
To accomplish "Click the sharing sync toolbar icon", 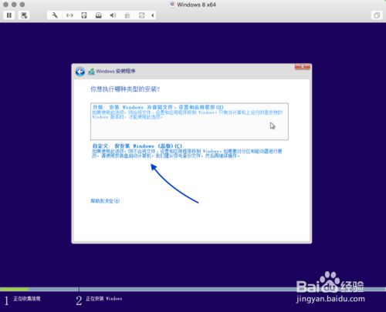I will pyautogui.click(x=142, y=15).
